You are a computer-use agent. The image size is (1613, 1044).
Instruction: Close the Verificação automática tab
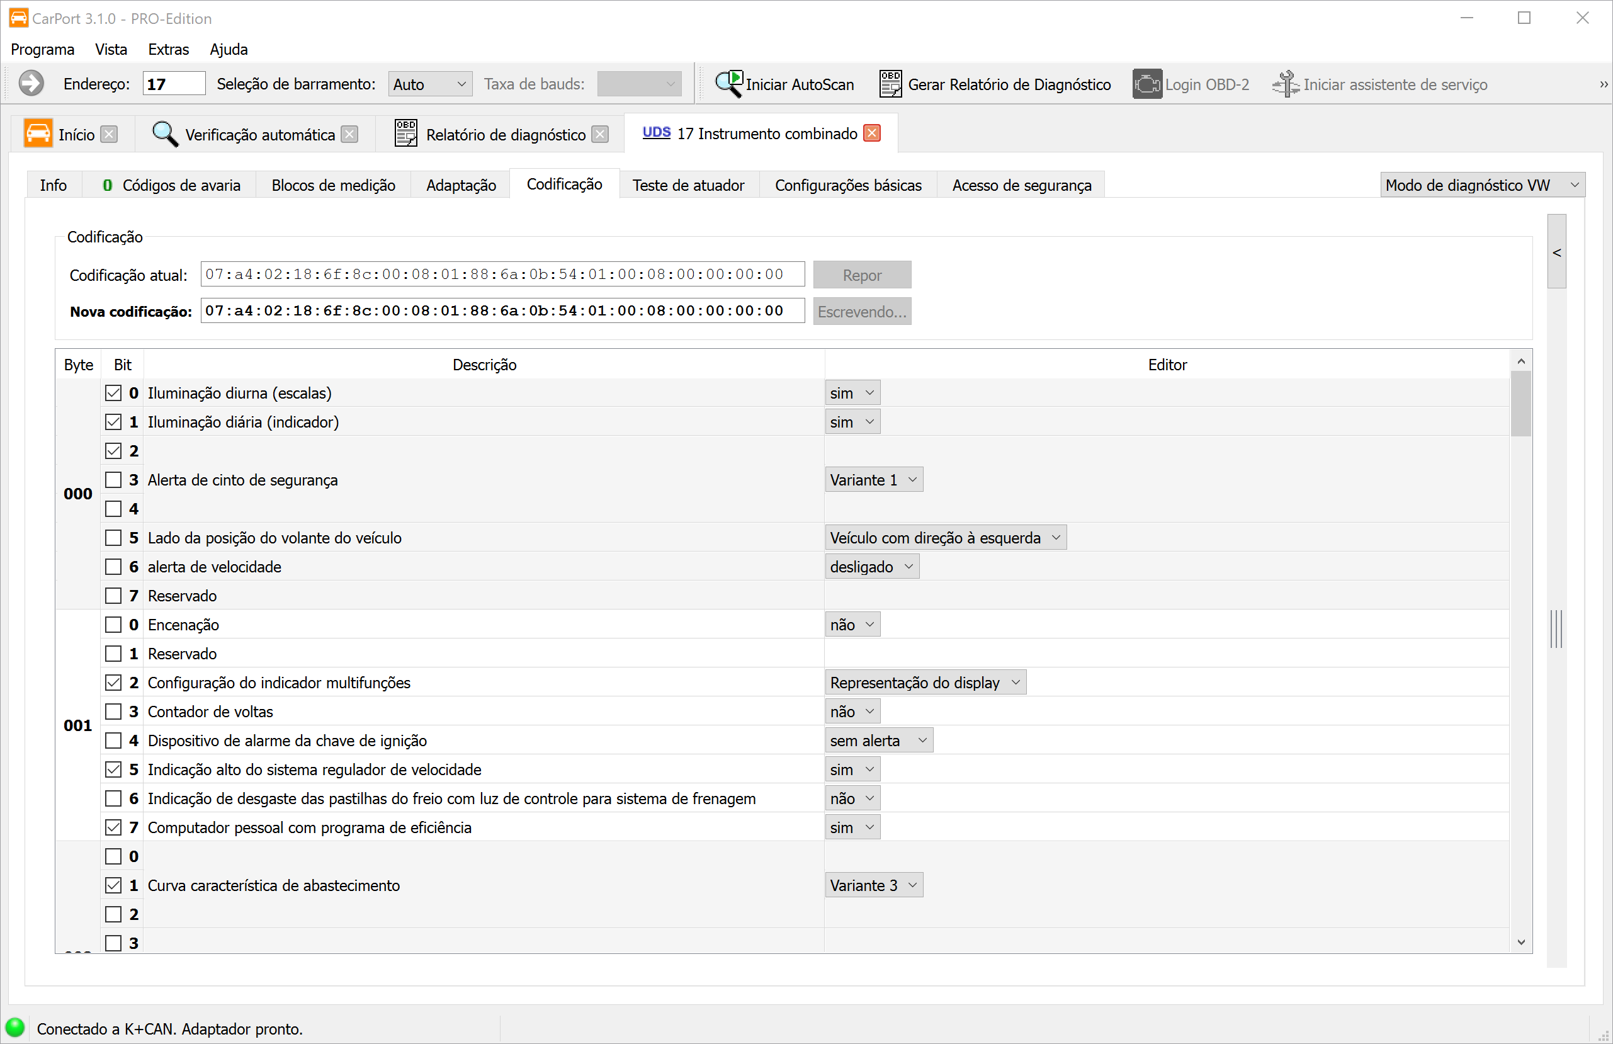pos(349,134)
